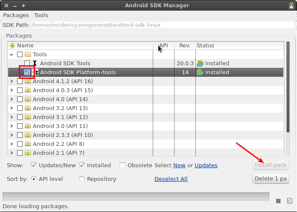Click the Android 3.1 (API 12) package icon
The width and height of the screenshot is (297, 212).
pyautogui.click(x=28, y=117)
